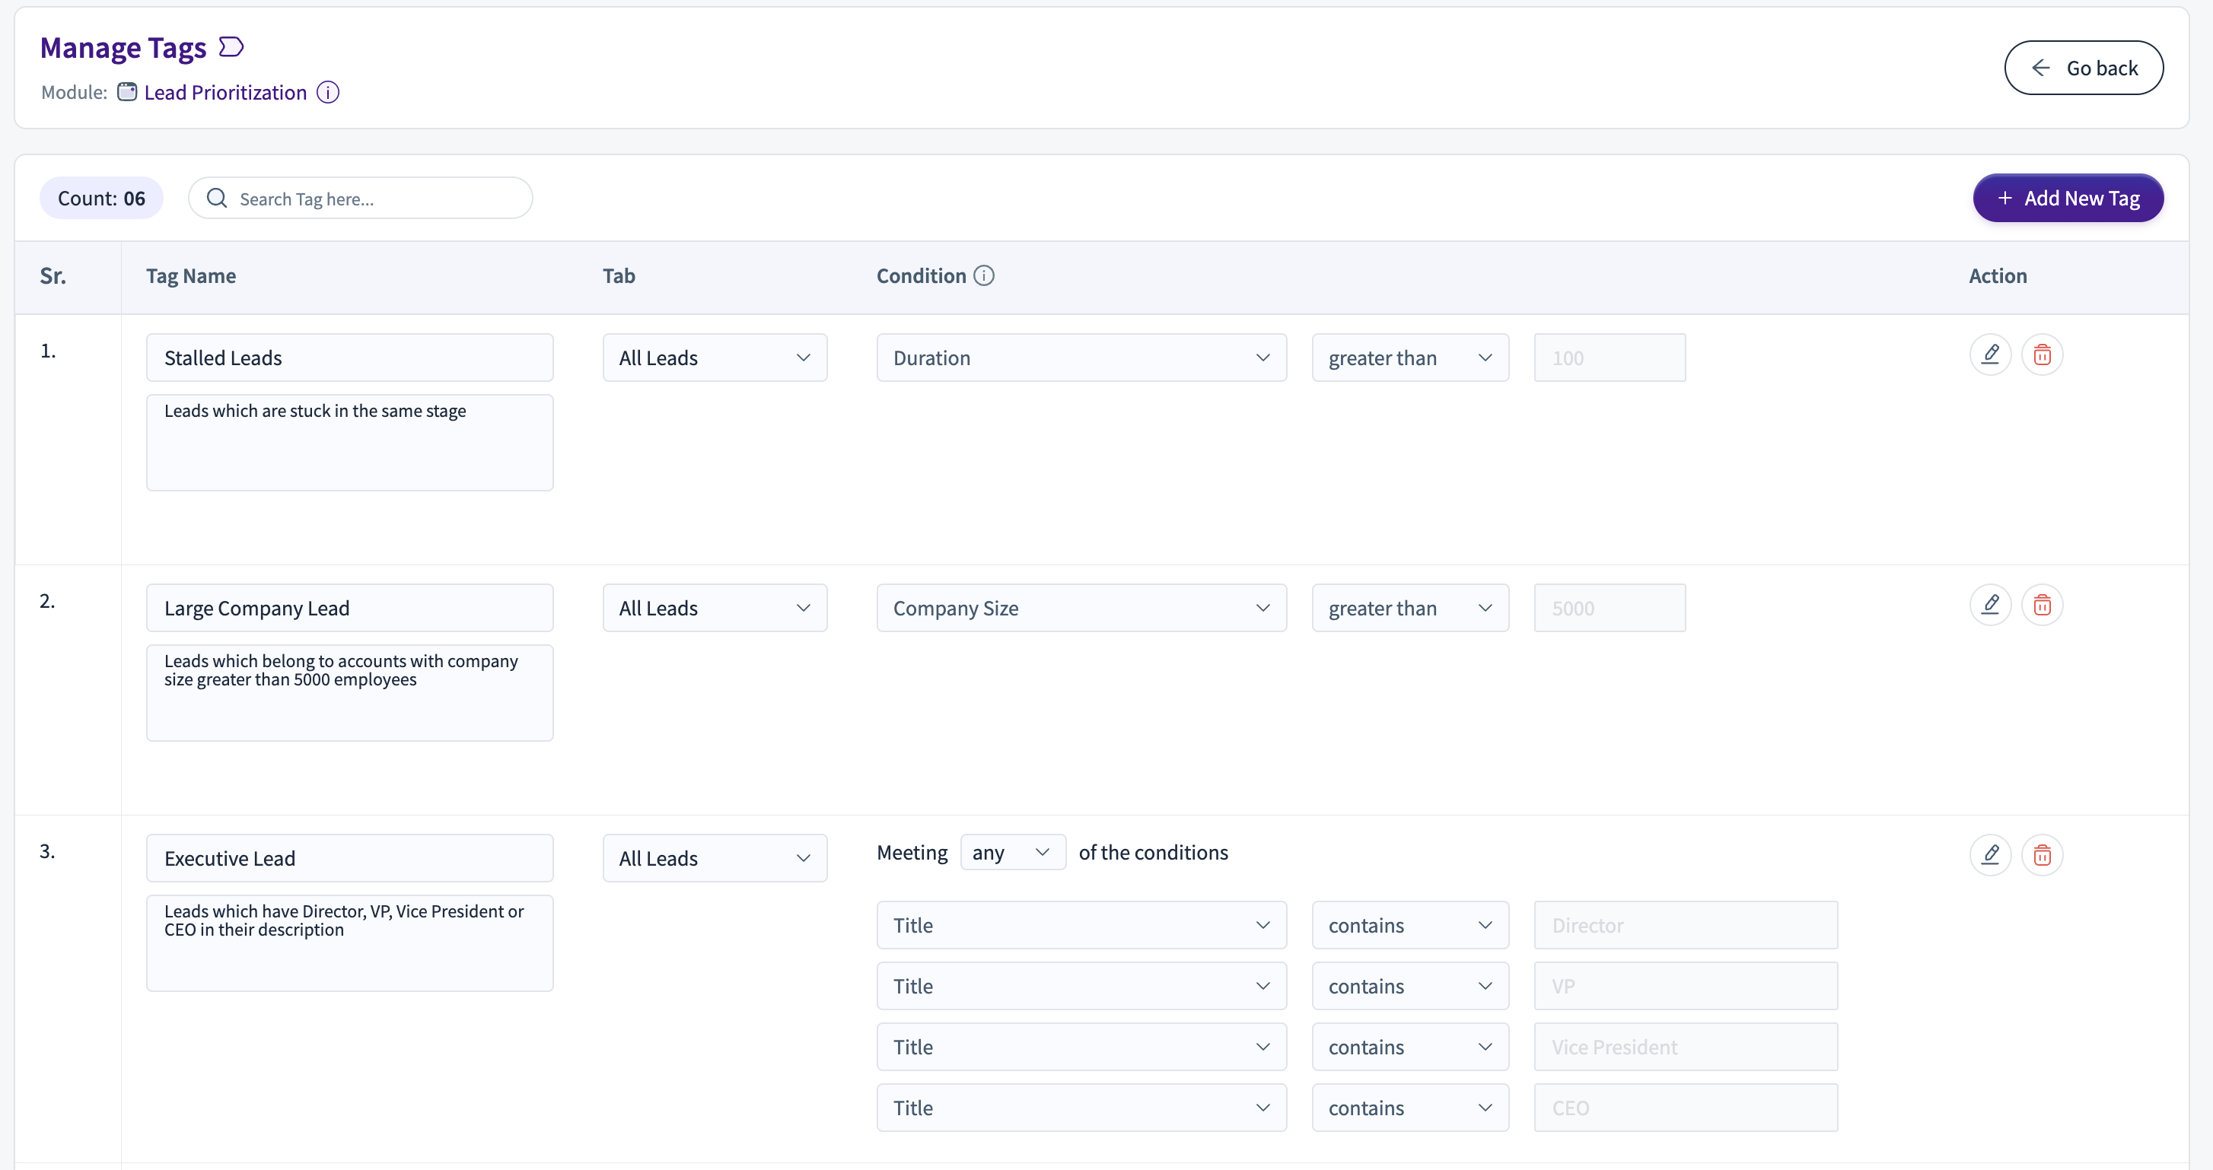Delete the Large Company Lead tag

tap(2043, 605)
